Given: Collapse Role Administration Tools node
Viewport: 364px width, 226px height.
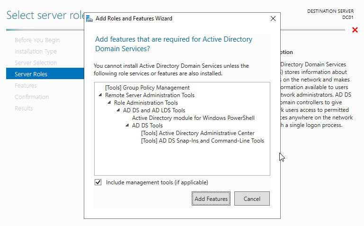Looking at the screenshot, I should coord(109,102).
